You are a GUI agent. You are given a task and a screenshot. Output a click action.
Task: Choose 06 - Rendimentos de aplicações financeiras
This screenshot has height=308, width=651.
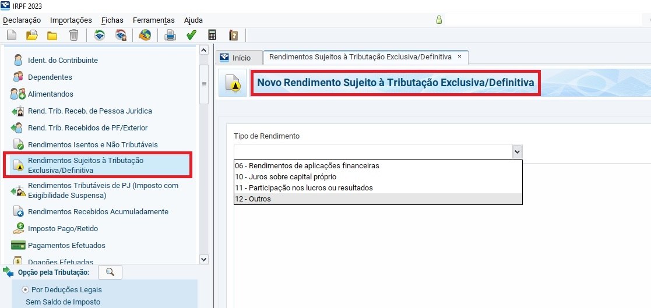point(307,166)
